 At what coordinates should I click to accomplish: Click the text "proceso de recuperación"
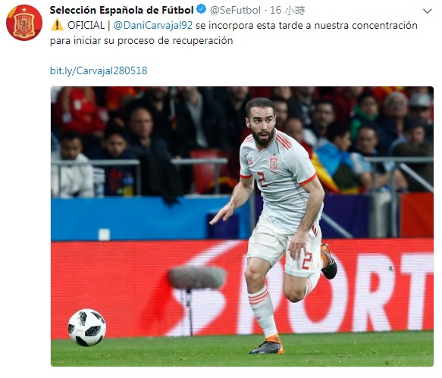175,41
